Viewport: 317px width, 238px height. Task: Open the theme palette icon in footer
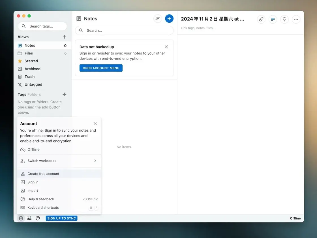click(x=38, y=218)
